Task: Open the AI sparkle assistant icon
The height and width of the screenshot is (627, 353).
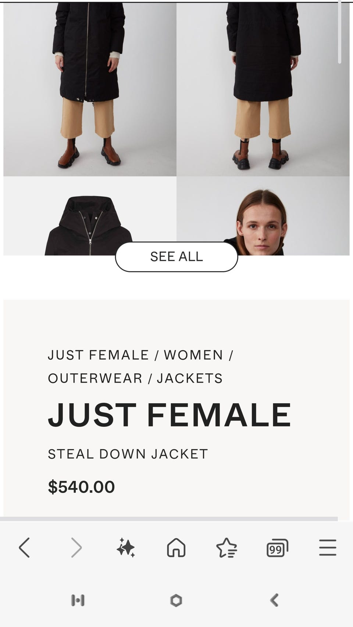Action: [x=126, y=548]
